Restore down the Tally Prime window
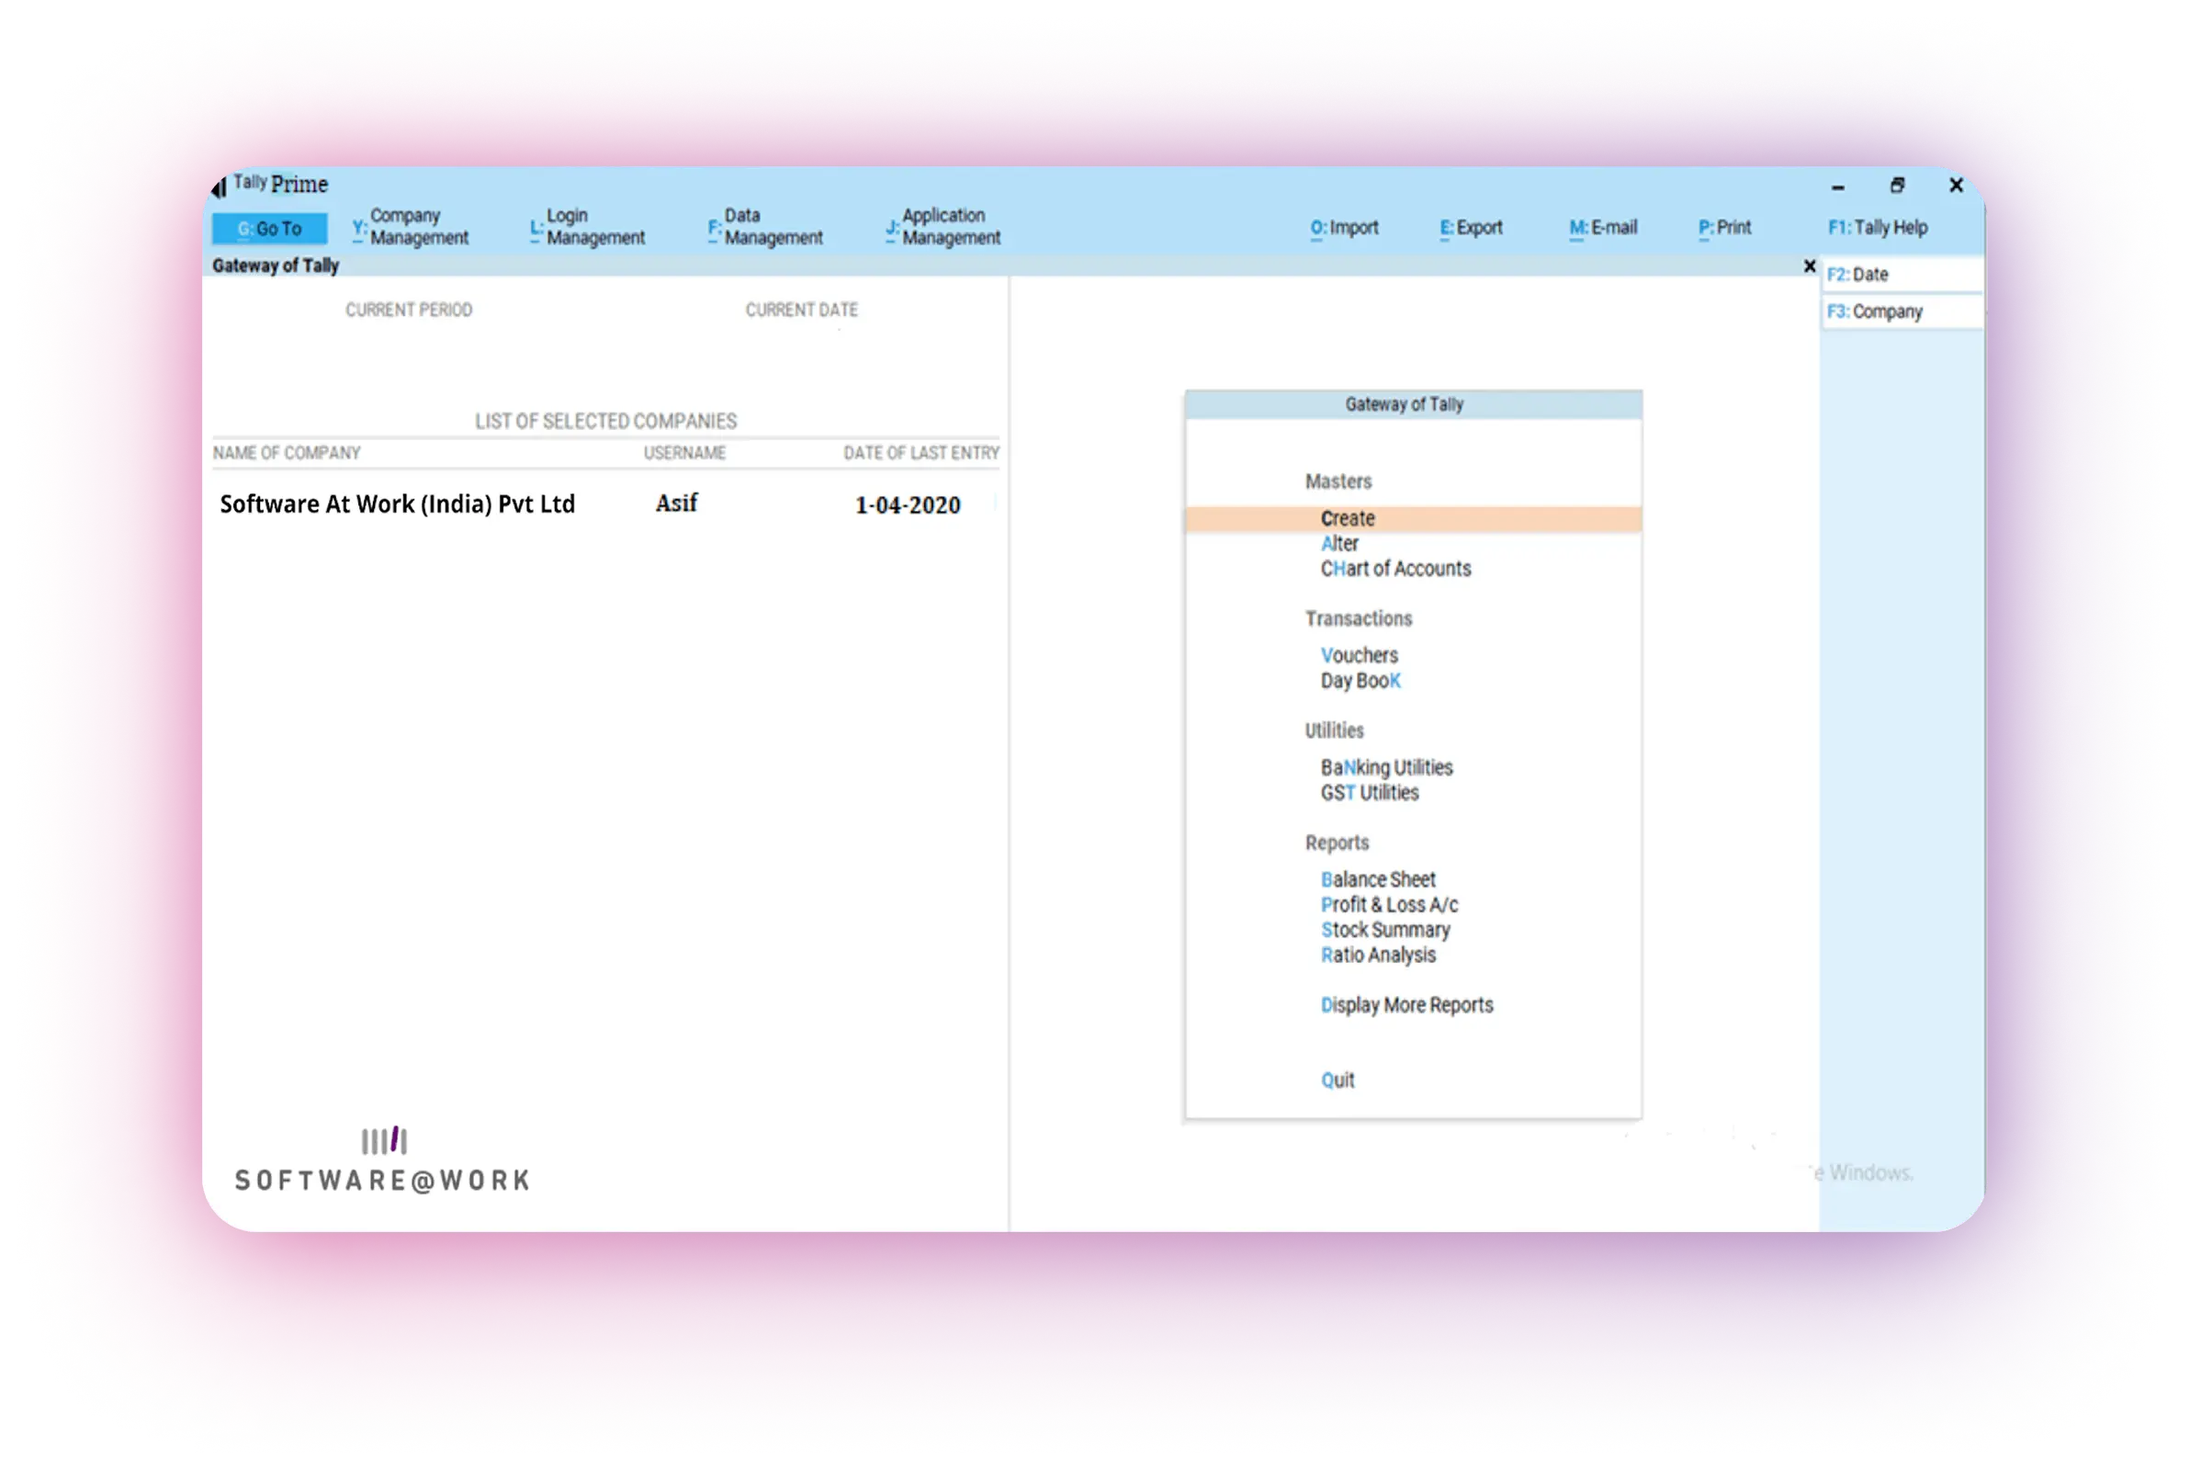Screen dimensions: 2190x1471 (x=1895, y=186)
